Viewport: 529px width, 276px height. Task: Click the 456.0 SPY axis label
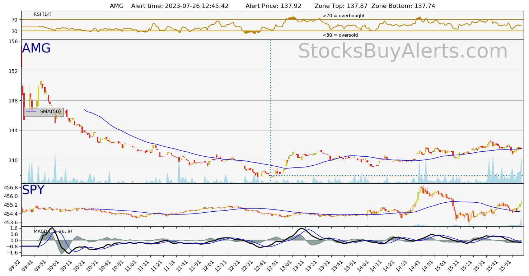coord(11,196)
